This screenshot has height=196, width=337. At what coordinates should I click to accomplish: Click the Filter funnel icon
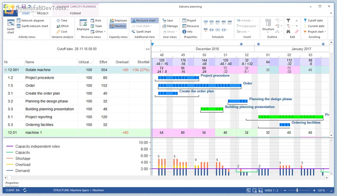pyautogui.click(x=288, y=20)
